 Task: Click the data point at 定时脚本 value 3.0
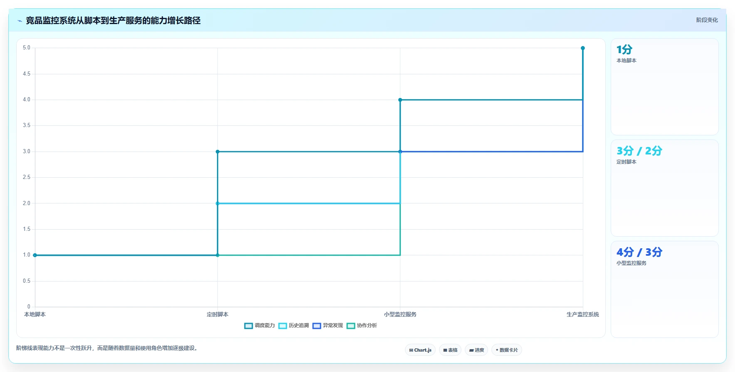click(x=217, y=152)
